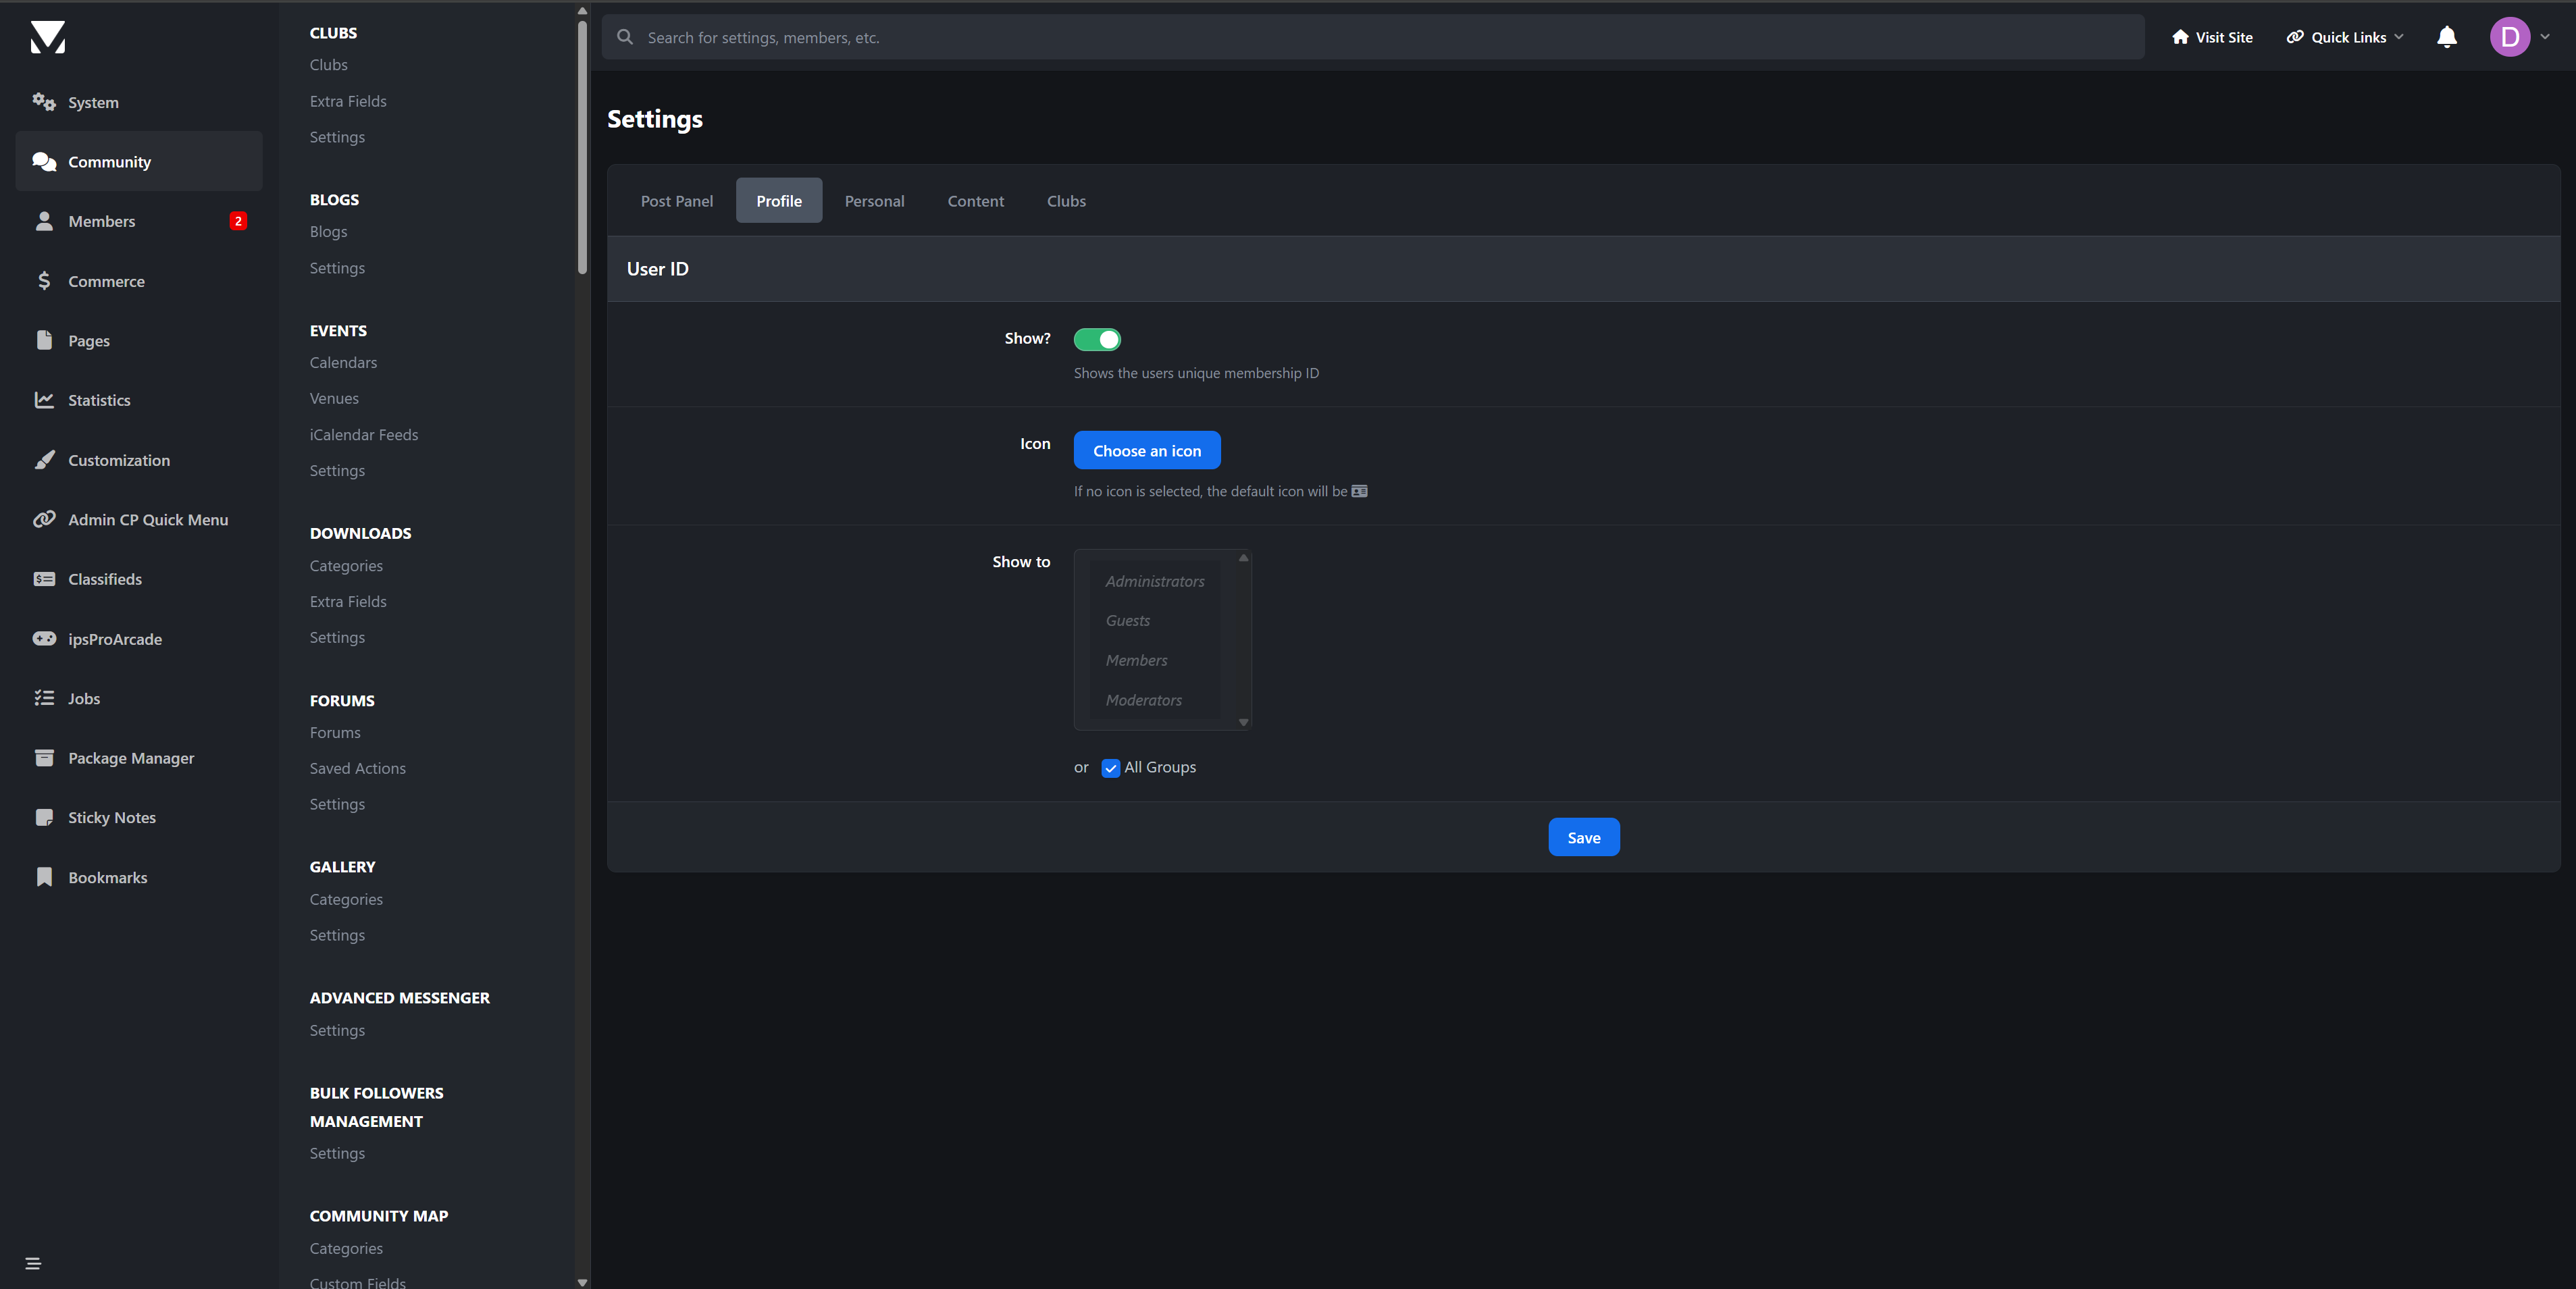Uncheck the All Groups checkbox
The height and width of the screenshot is (1289, 2576).
point(1110,768)
